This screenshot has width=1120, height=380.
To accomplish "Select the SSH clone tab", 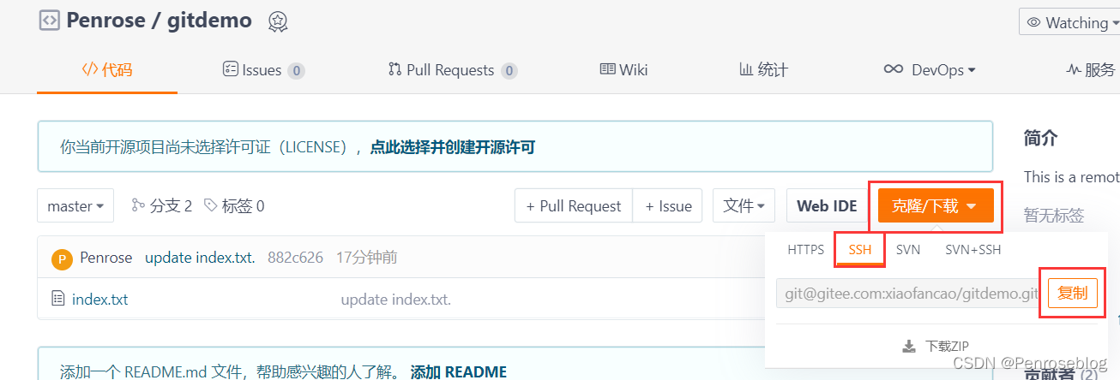I will [x=860, y=250].
